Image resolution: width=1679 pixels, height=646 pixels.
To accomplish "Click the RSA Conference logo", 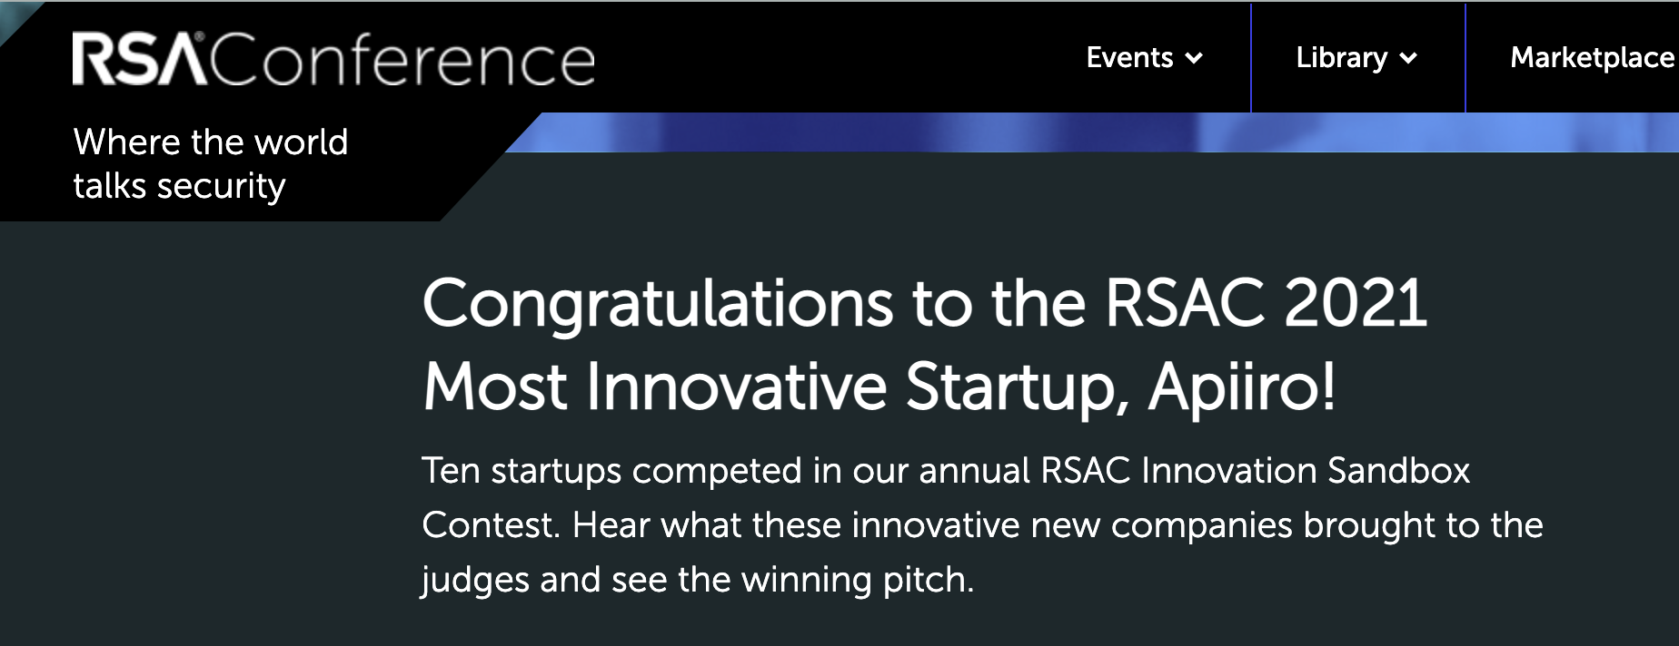I will click(x=333, y=60).
